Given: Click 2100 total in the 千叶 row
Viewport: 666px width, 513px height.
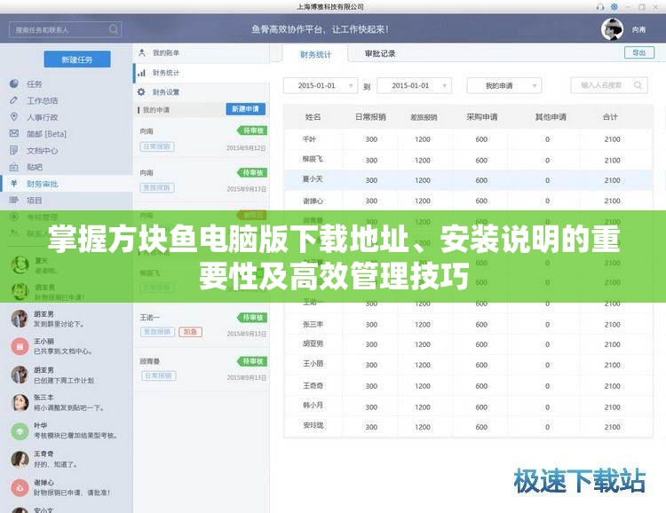Looking at the screenshot, I should click(612, 139).
